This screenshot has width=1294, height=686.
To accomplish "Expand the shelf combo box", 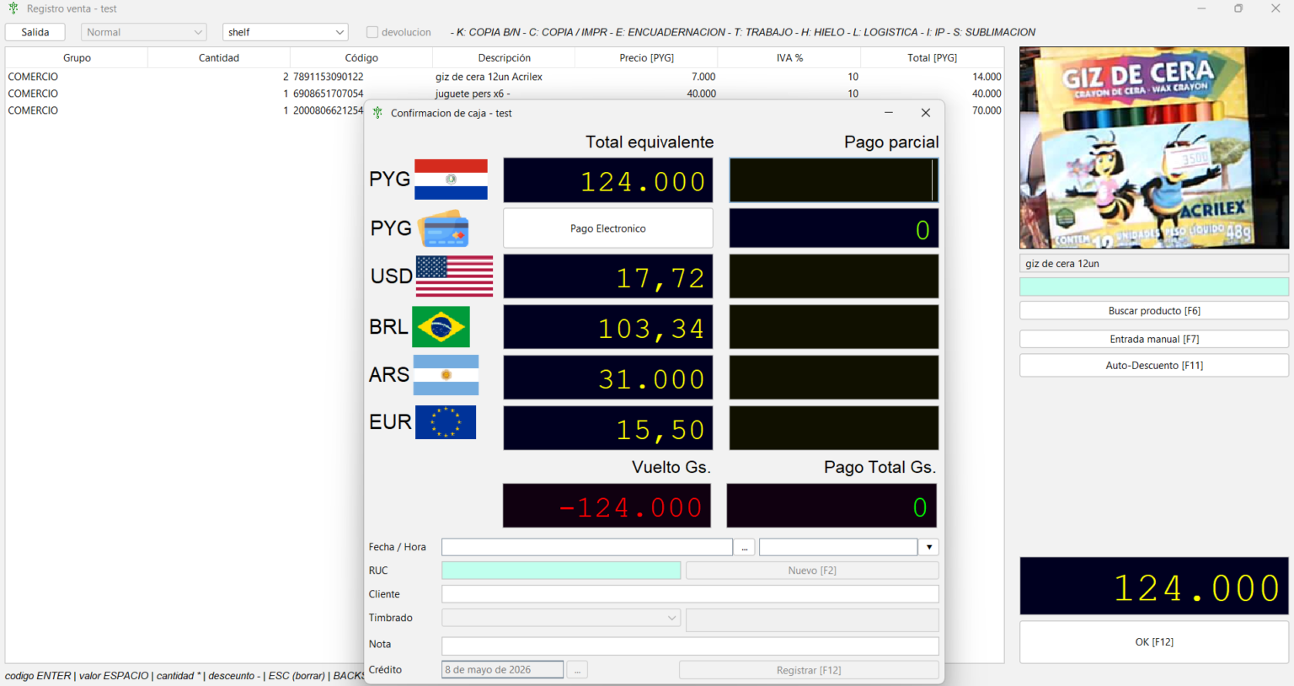I will (340, 32).
